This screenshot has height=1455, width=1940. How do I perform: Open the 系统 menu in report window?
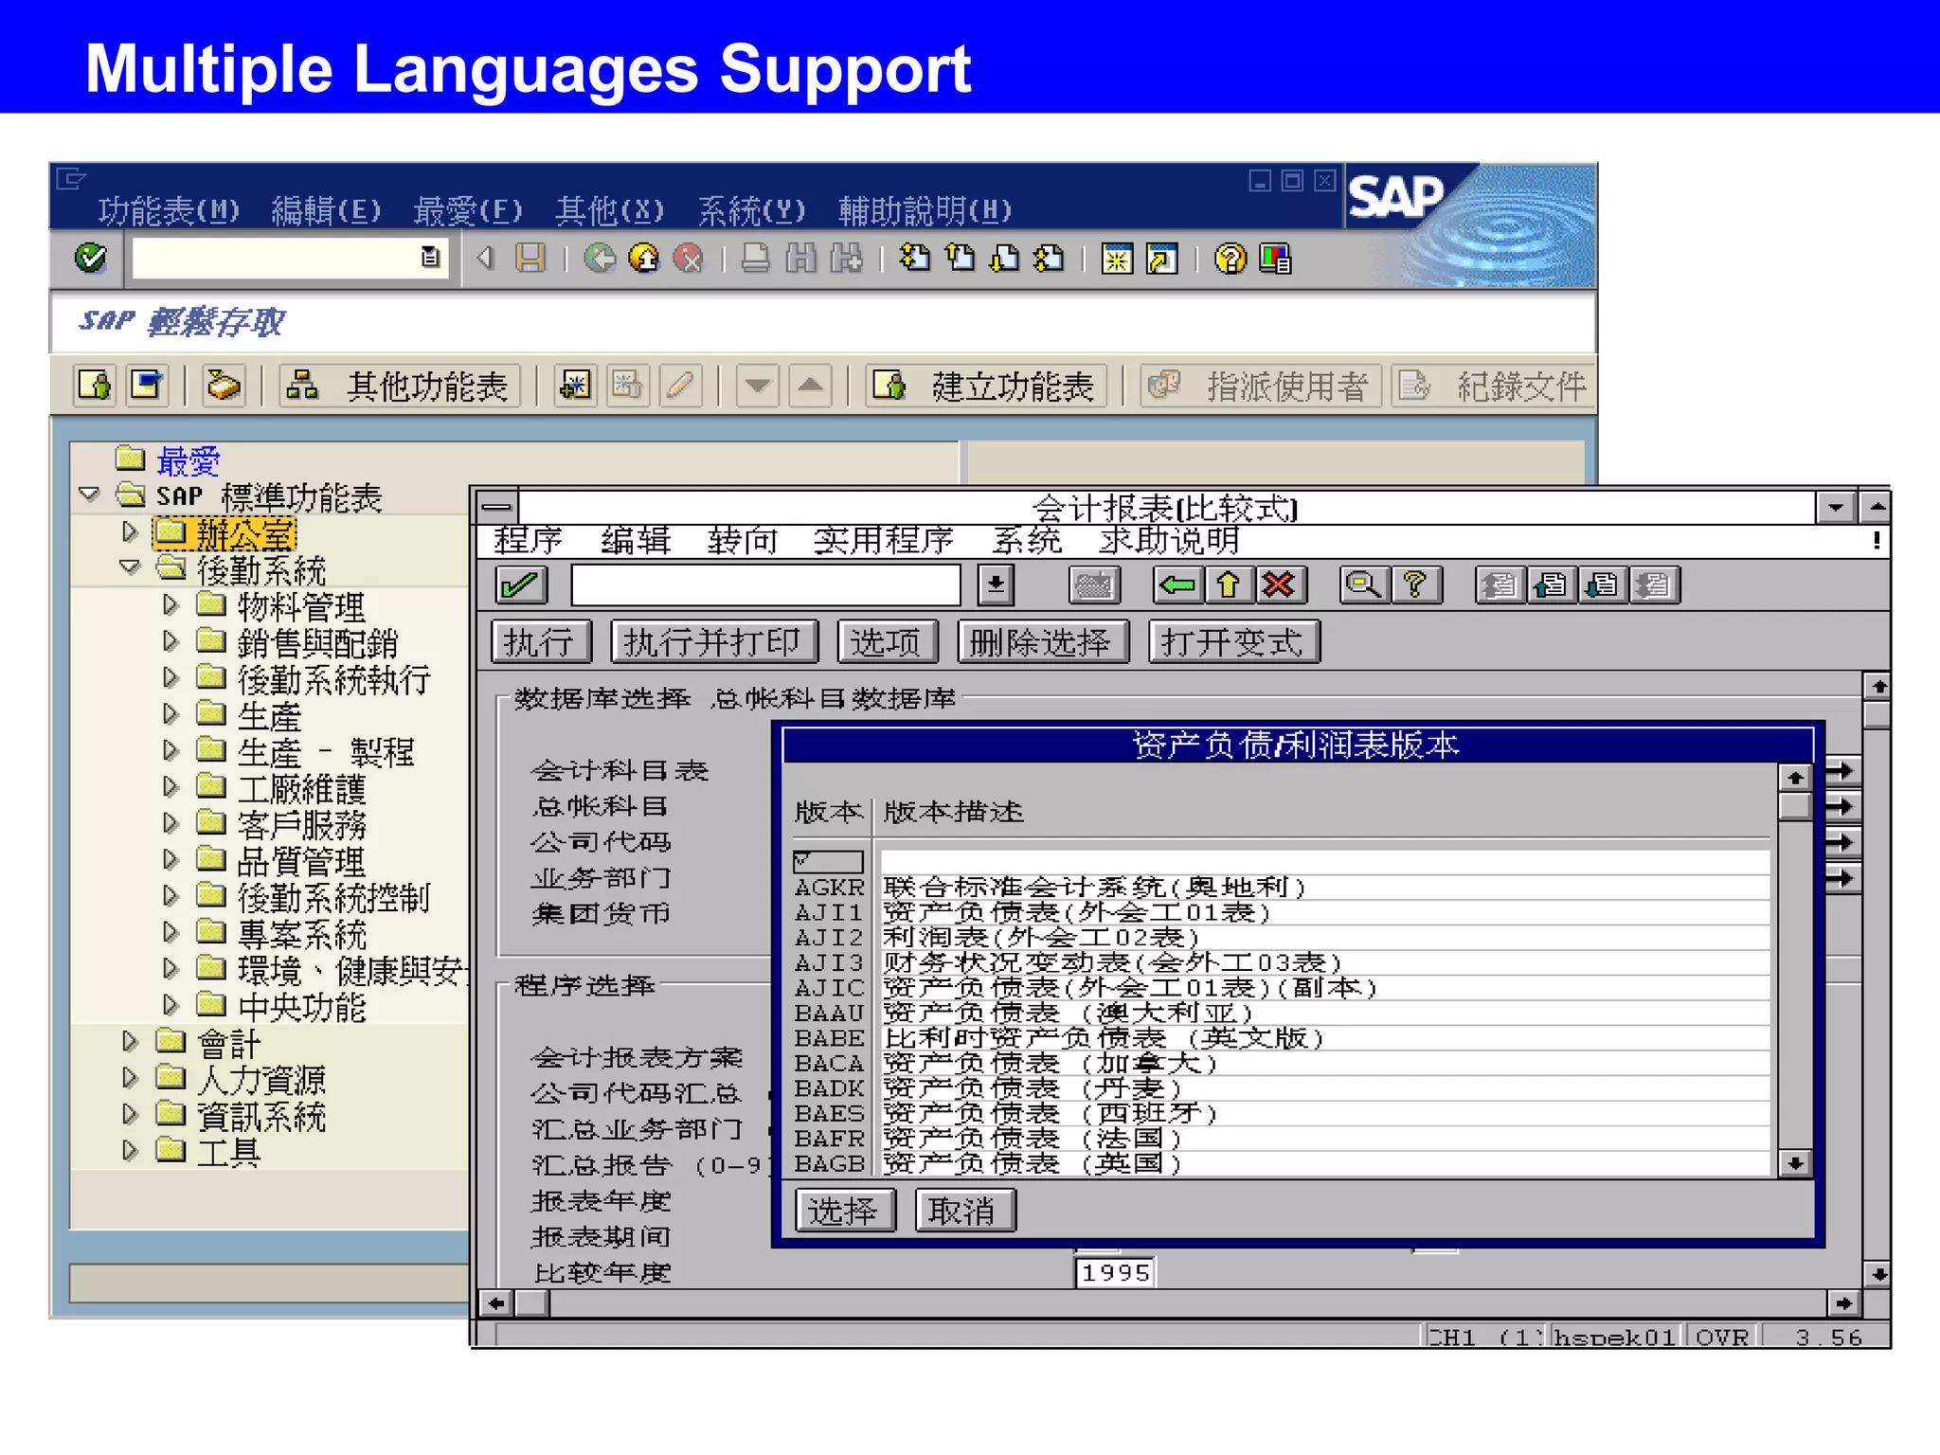click(x=1026, y=541)
